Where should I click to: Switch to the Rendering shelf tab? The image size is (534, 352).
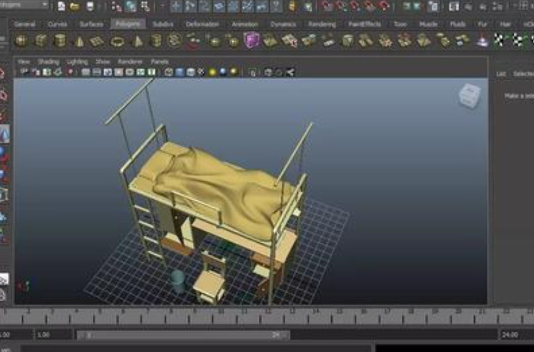tap(322, 24)
